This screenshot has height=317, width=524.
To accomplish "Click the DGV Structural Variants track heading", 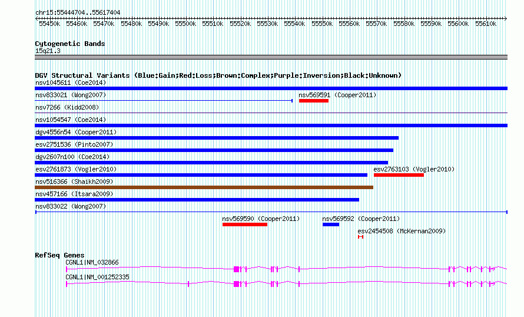I will pos(218,75).
